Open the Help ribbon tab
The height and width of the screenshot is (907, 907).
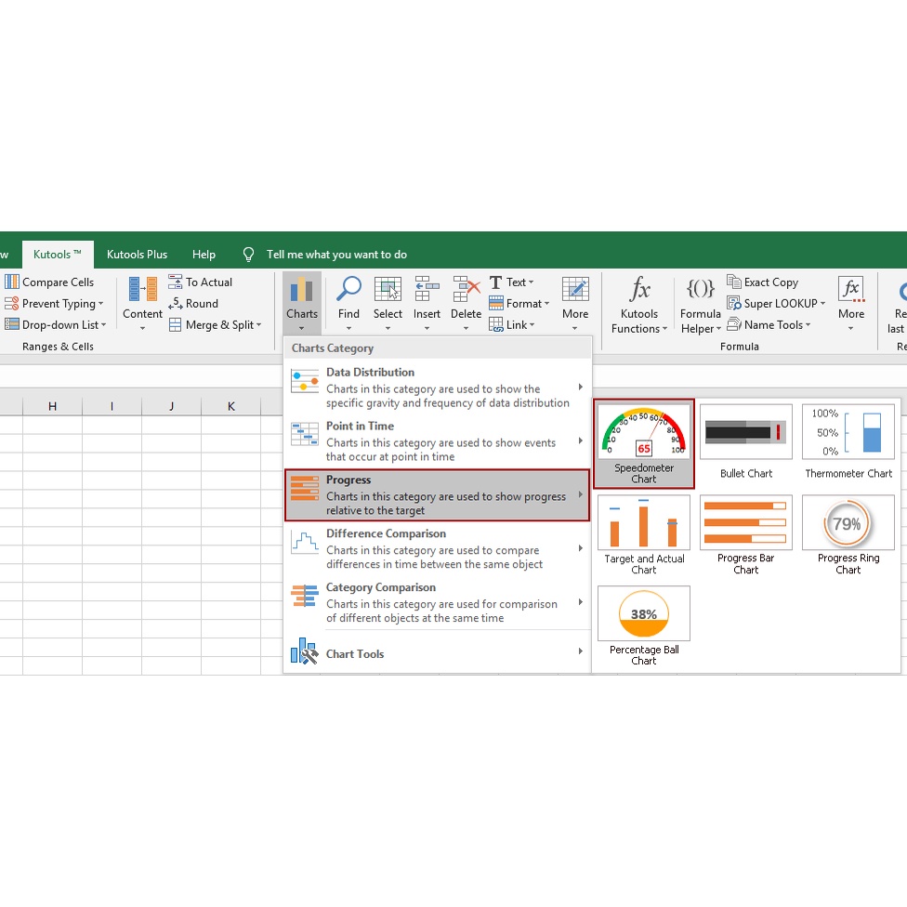point(204,255)
